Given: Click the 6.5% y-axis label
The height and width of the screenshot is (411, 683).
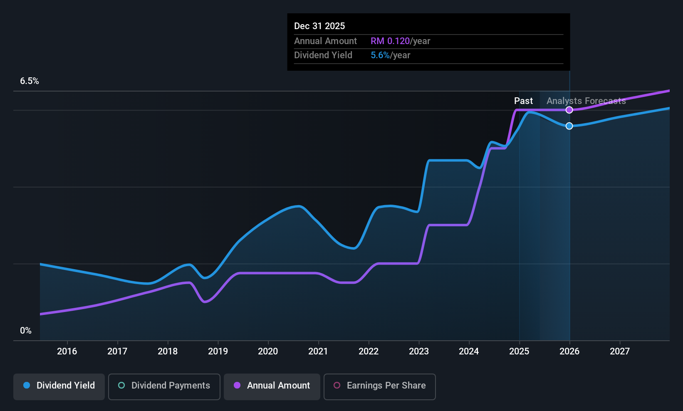Looking at the screenshot, I should coord(30,81).
